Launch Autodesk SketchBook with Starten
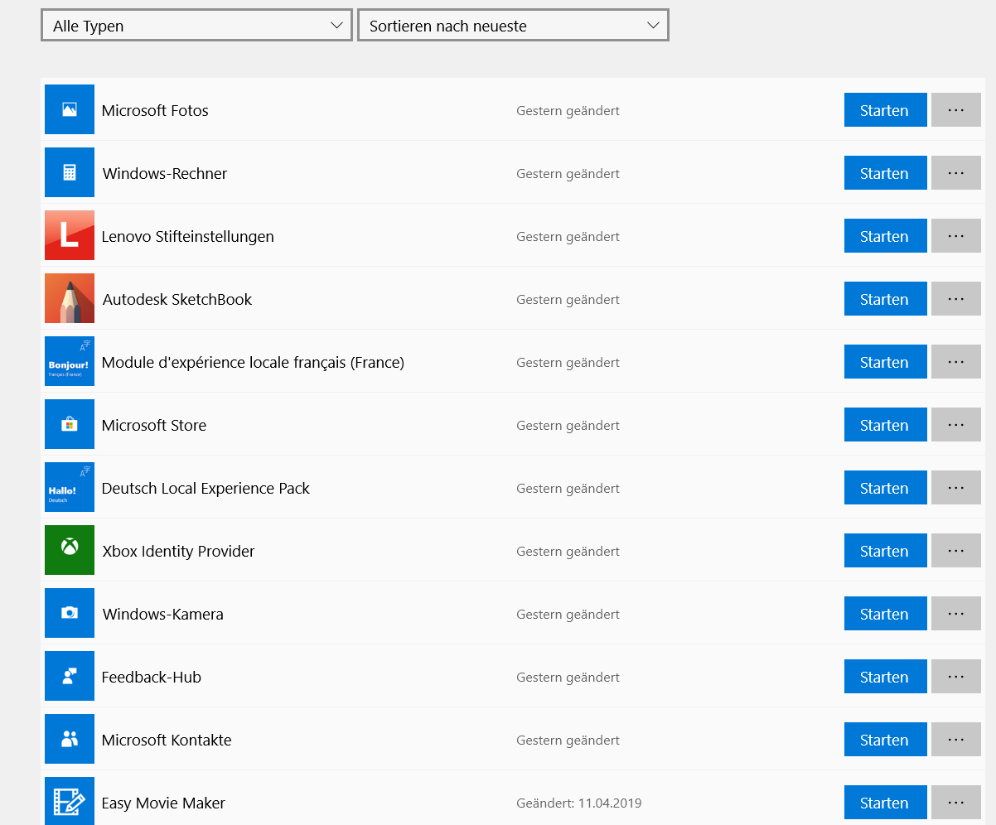Image resolution: width=996 pixels, height=825 pixels. (885, 299)
